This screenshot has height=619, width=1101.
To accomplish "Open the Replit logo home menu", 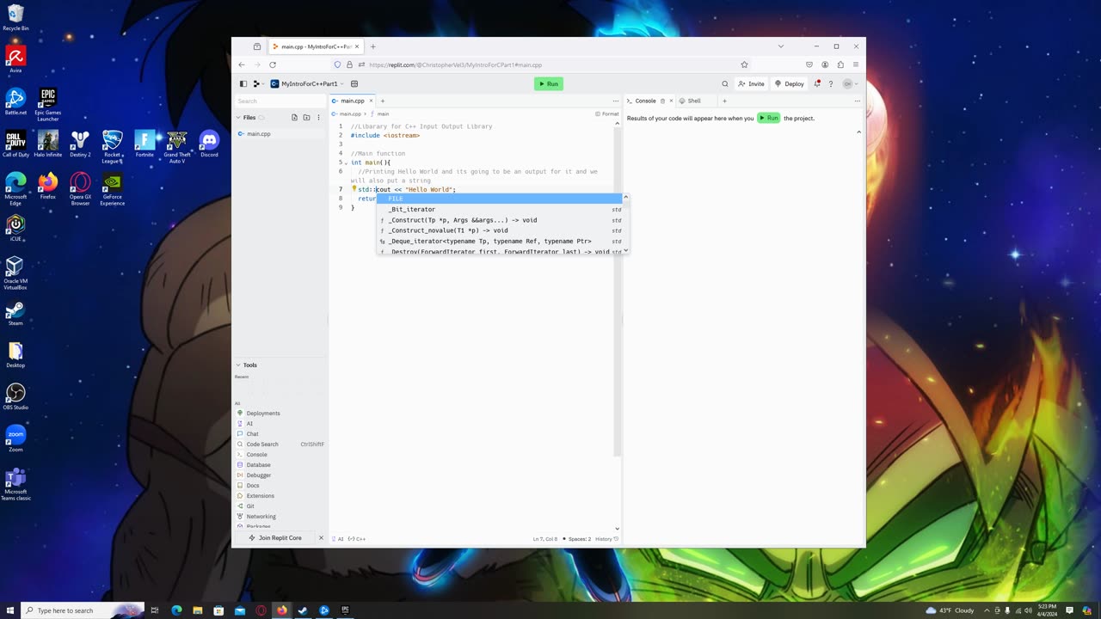I will tap(257, 83).
